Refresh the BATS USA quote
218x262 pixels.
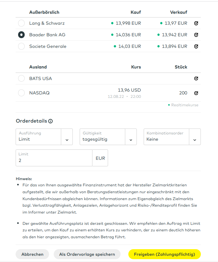196,78
